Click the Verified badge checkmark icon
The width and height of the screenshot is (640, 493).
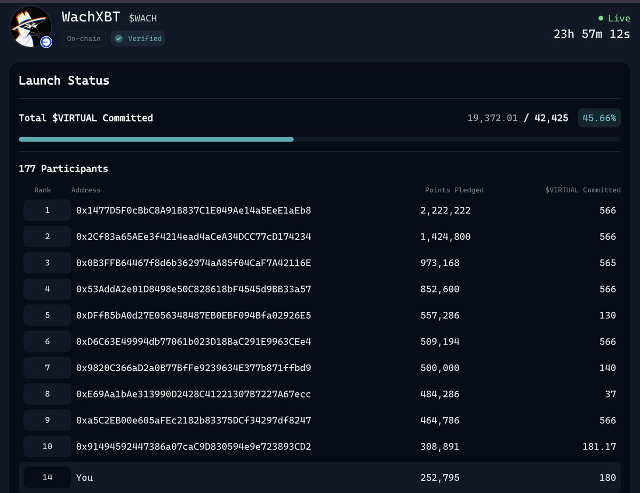(119, 38)
